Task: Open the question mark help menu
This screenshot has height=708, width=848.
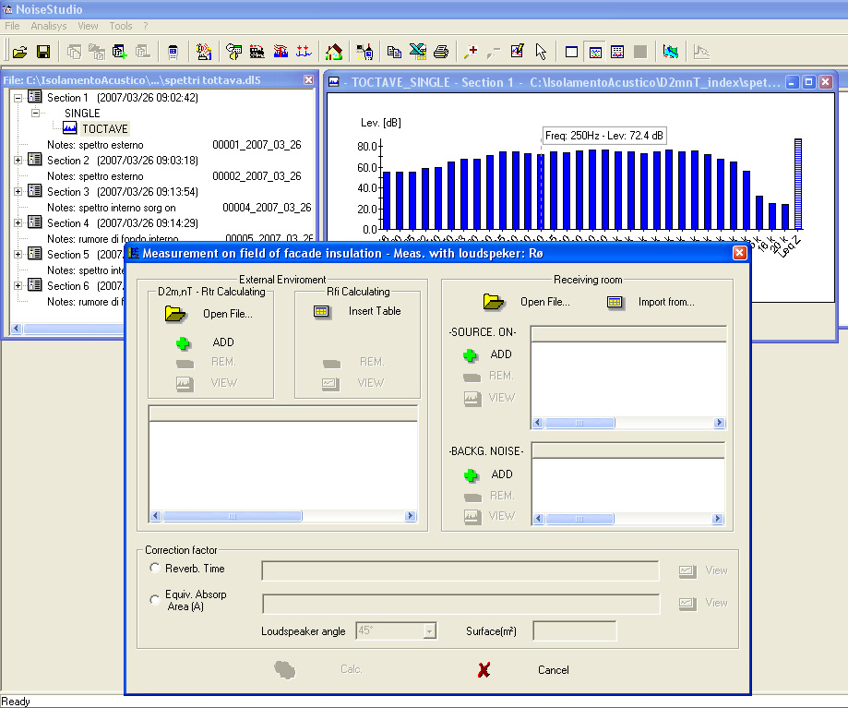Action: point(146,26)
